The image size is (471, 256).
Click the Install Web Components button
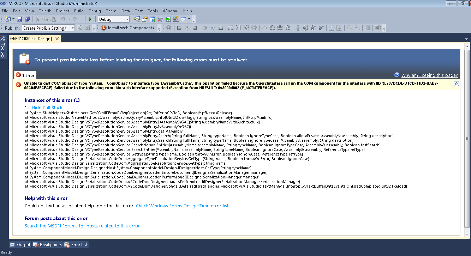click(128, 28)
